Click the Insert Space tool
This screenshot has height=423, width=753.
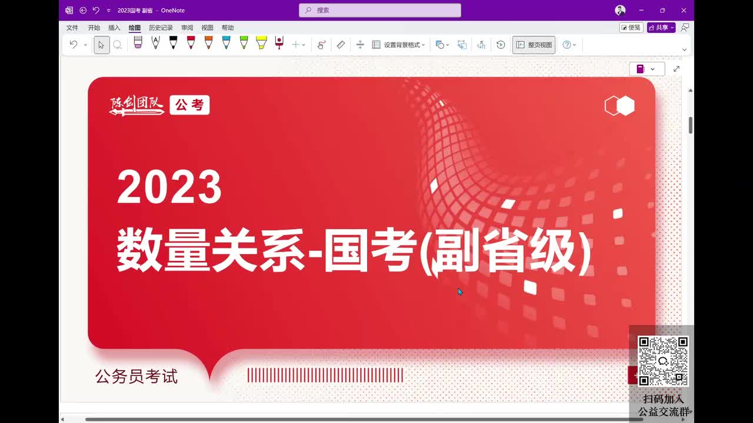coord(360,45)
